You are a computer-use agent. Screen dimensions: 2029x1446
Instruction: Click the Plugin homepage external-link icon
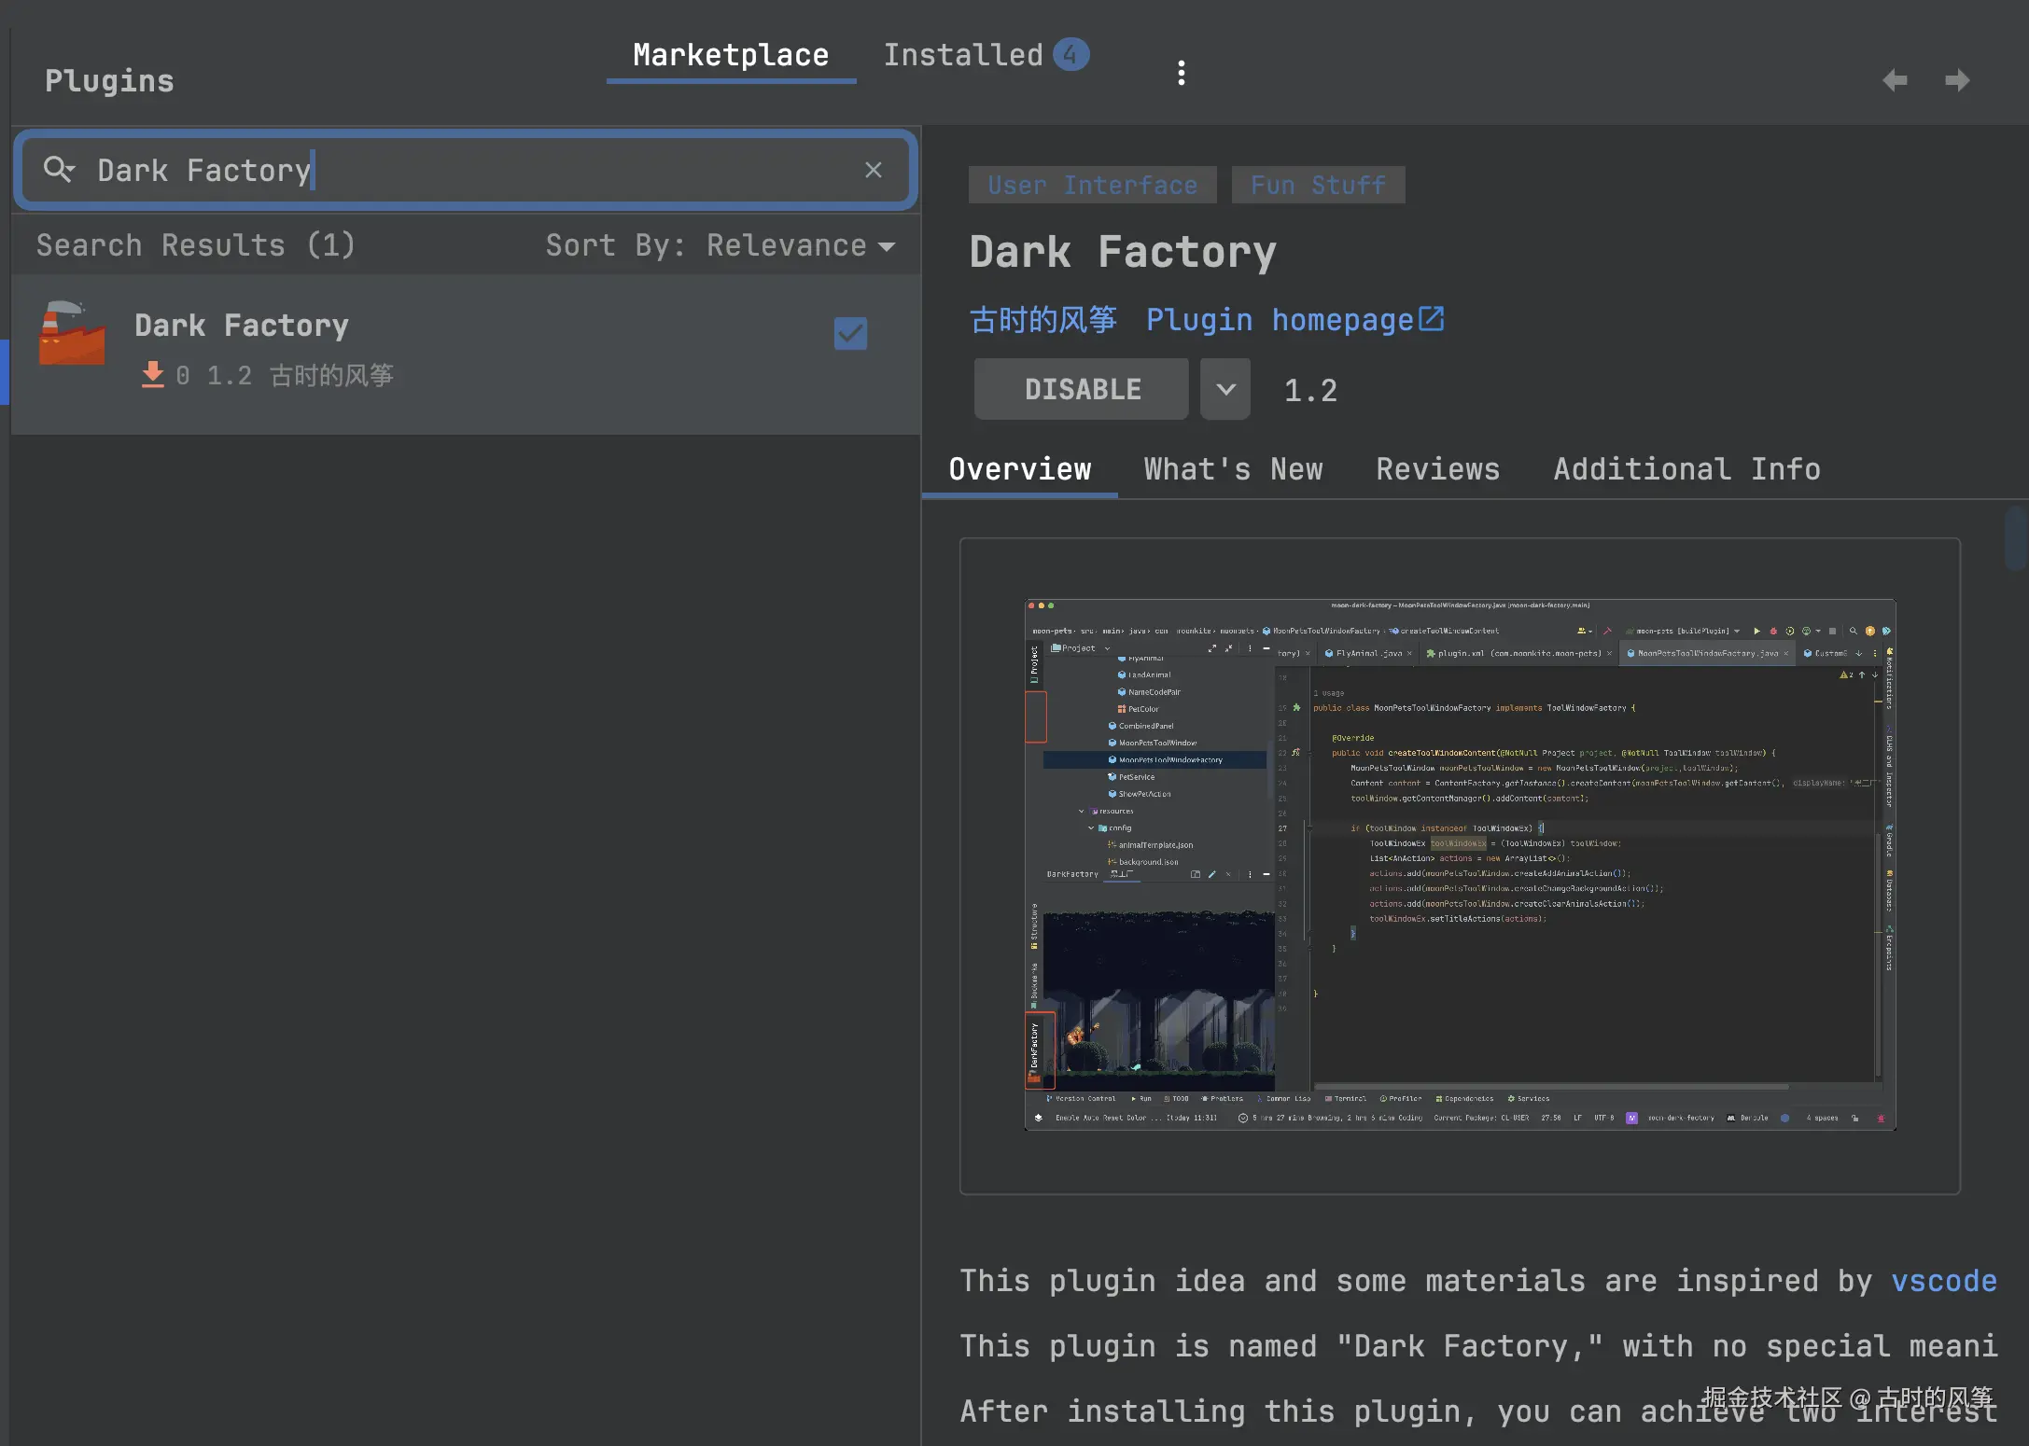[1432, 319]
